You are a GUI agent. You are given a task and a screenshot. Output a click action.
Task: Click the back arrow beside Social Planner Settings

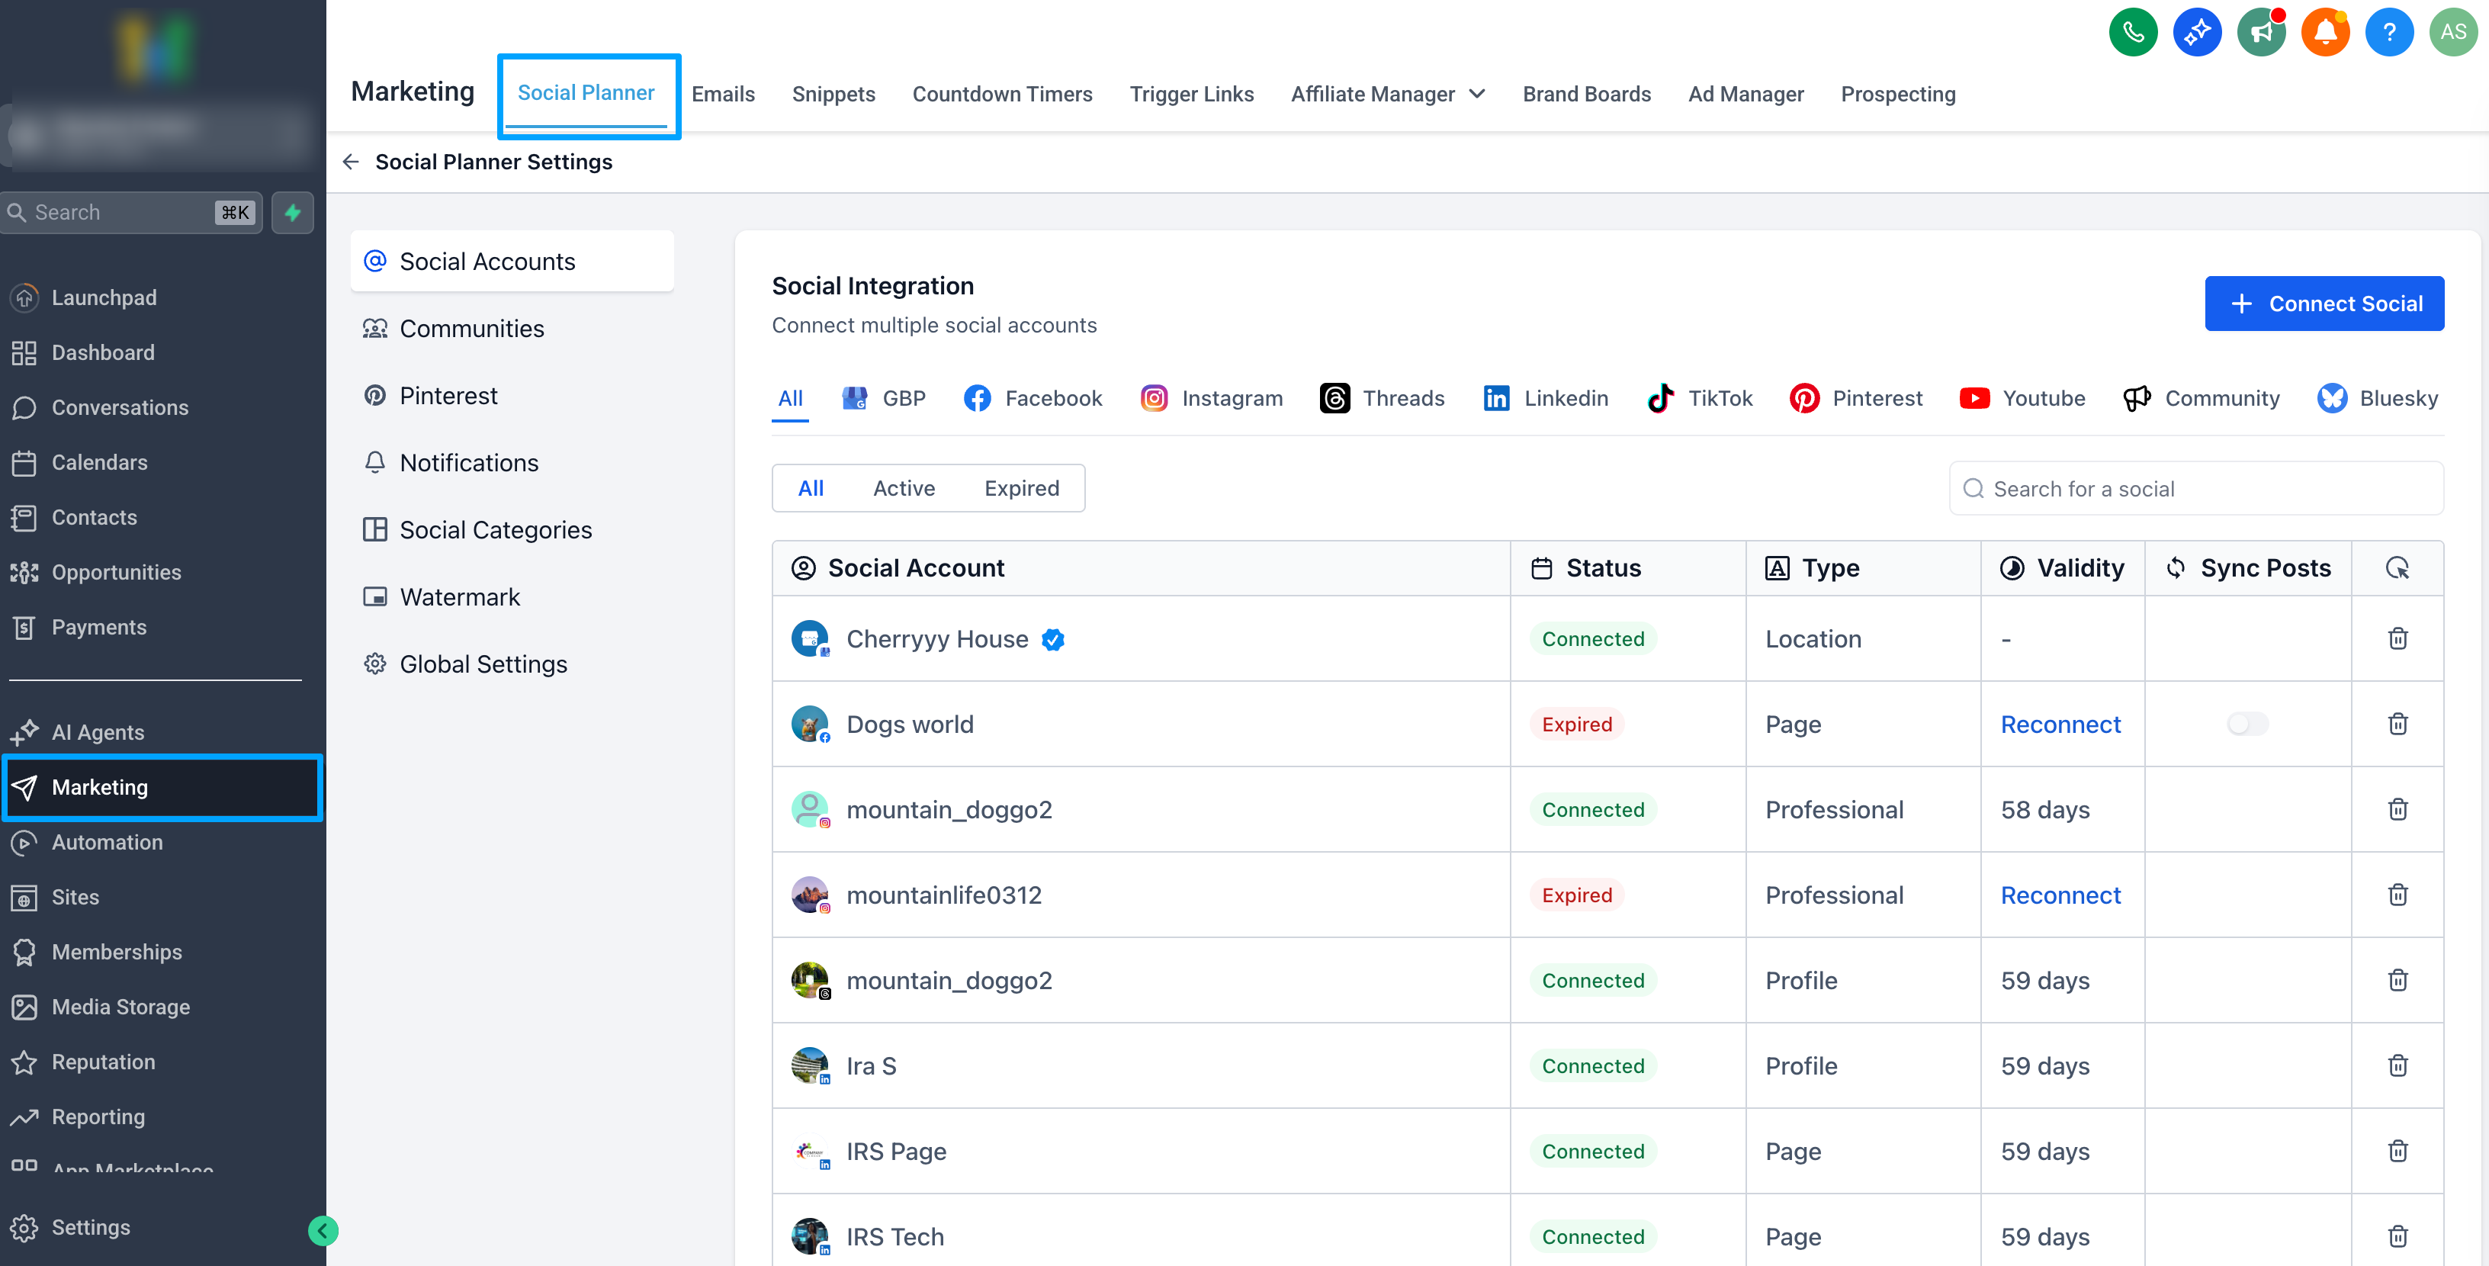pyautogui.click(x=351, y=162)
